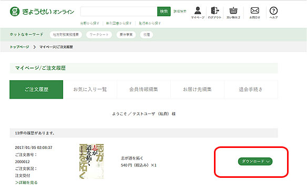Switch to the お気に入り一覧 tab
This screenshot has width=307, height=192.
[90, 90]
